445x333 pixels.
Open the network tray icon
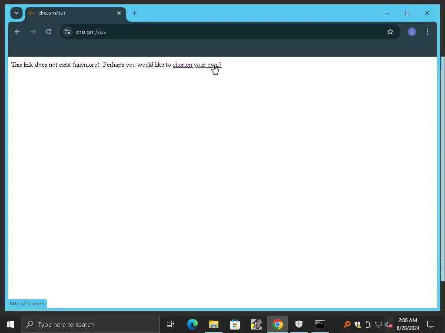[379, 324]
